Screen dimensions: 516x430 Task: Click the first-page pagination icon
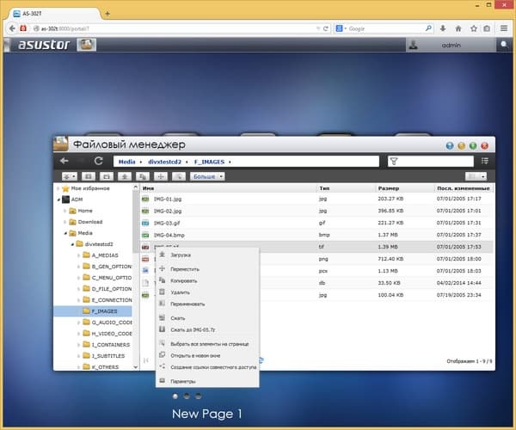pos(146,360)
